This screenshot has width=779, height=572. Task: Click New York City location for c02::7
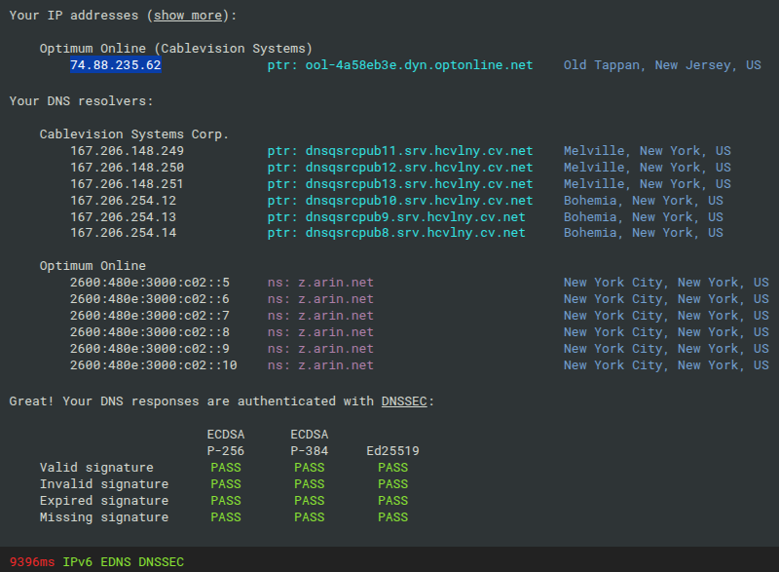[666, 316]
